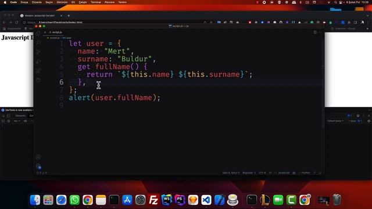Screen dimensions: 372x209
Task: Open the Yardım menu
Action: [x=123, y=2]
